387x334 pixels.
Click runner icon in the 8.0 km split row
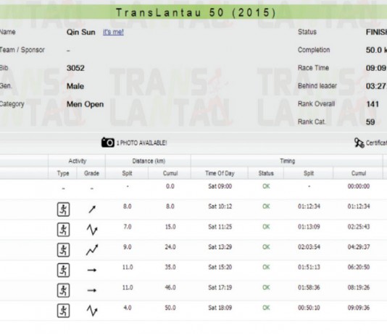pos(64,210)
